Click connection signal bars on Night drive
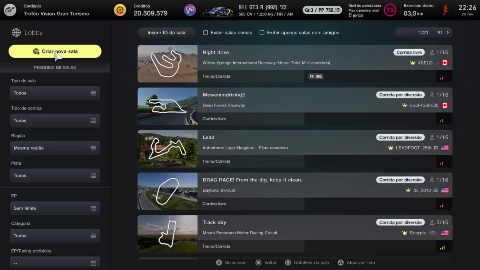Screen dimensions: 480x270 442,78
